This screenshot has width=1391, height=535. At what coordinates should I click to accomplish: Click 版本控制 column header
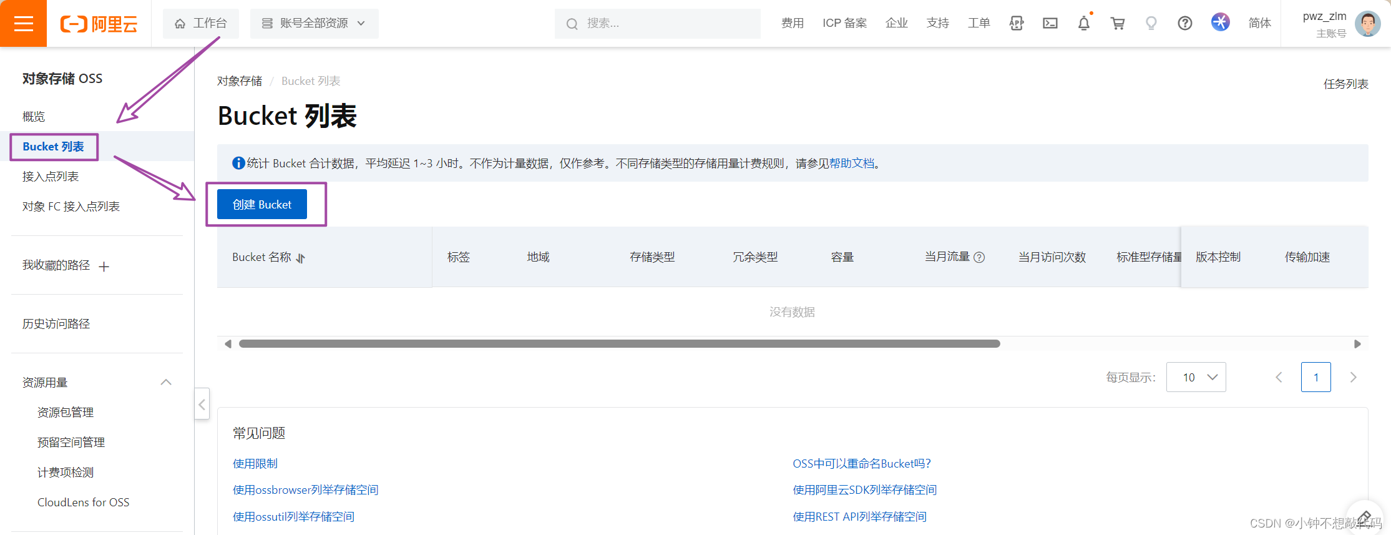click(1218, 257)
